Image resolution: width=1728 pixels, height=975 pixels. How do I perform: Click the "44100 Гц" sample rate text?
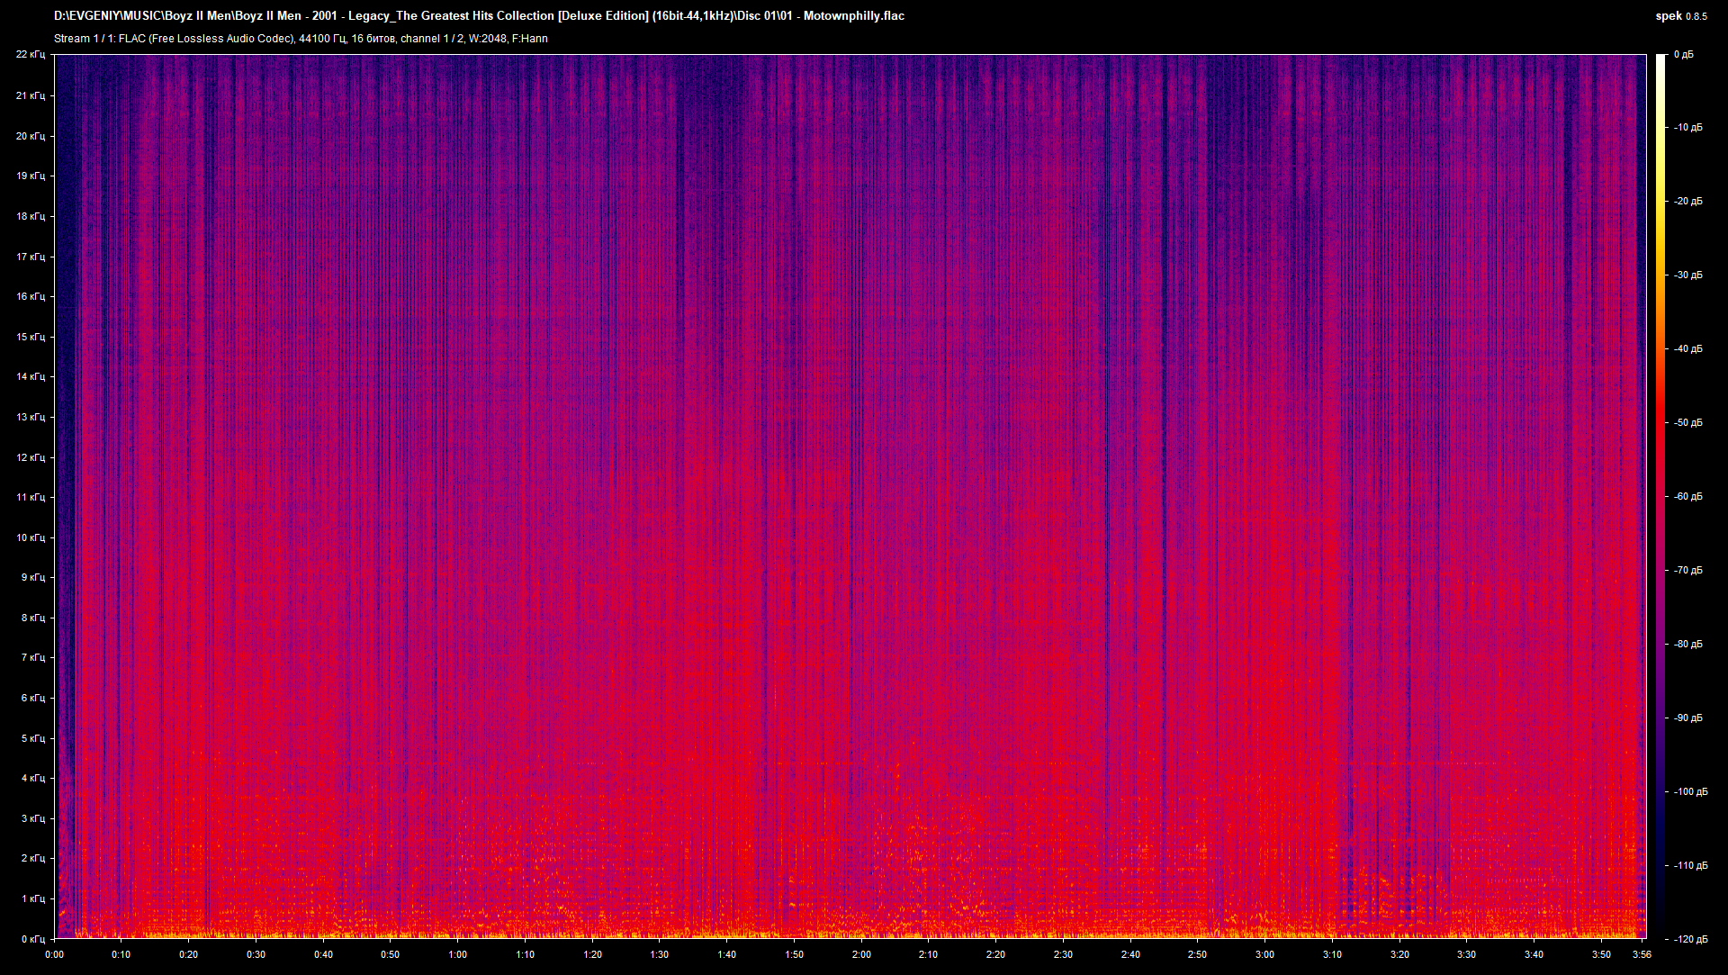point(321,39)
